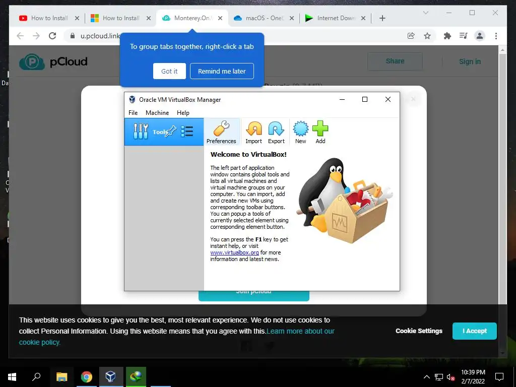Accept cookies with I Accept button
Image resolution: width=516 pixels, height=387 pixels.
(x=475, y=331)
